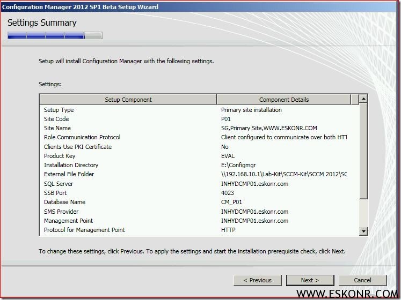This screenshot has width=401, height=300.
Task: Select Clients Use PKI Certificate row
Action: [x=78, y=147]
